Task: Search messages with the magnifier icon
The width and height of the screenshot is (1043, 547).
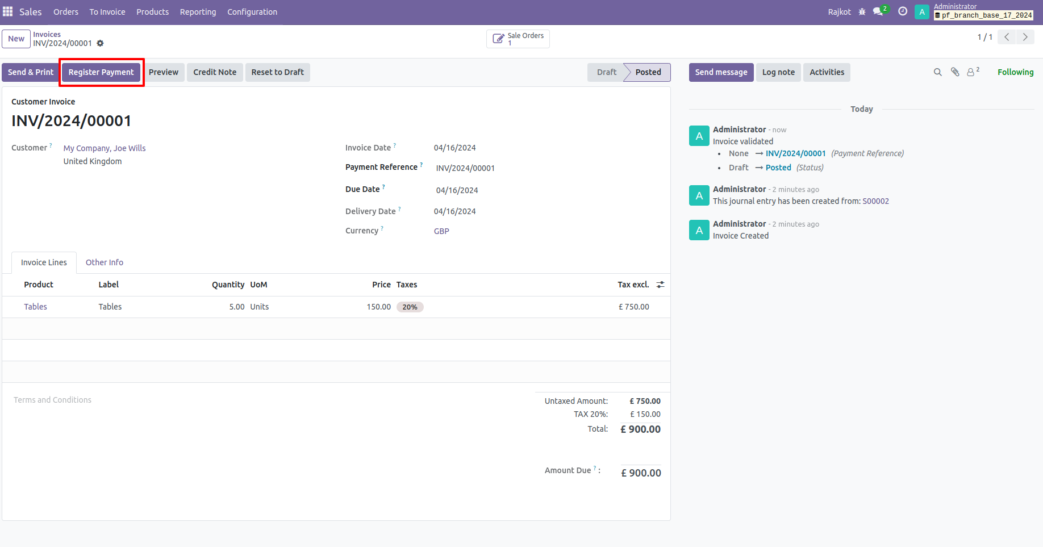Action: click(937, 72)
